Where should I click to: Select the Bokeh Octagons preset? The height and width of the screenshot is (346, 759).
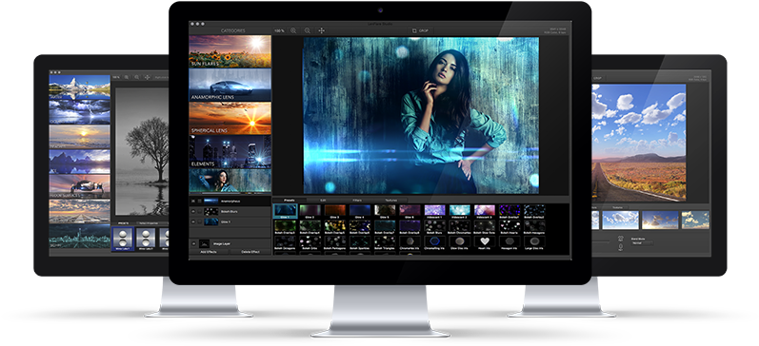[x=286, y=242]
